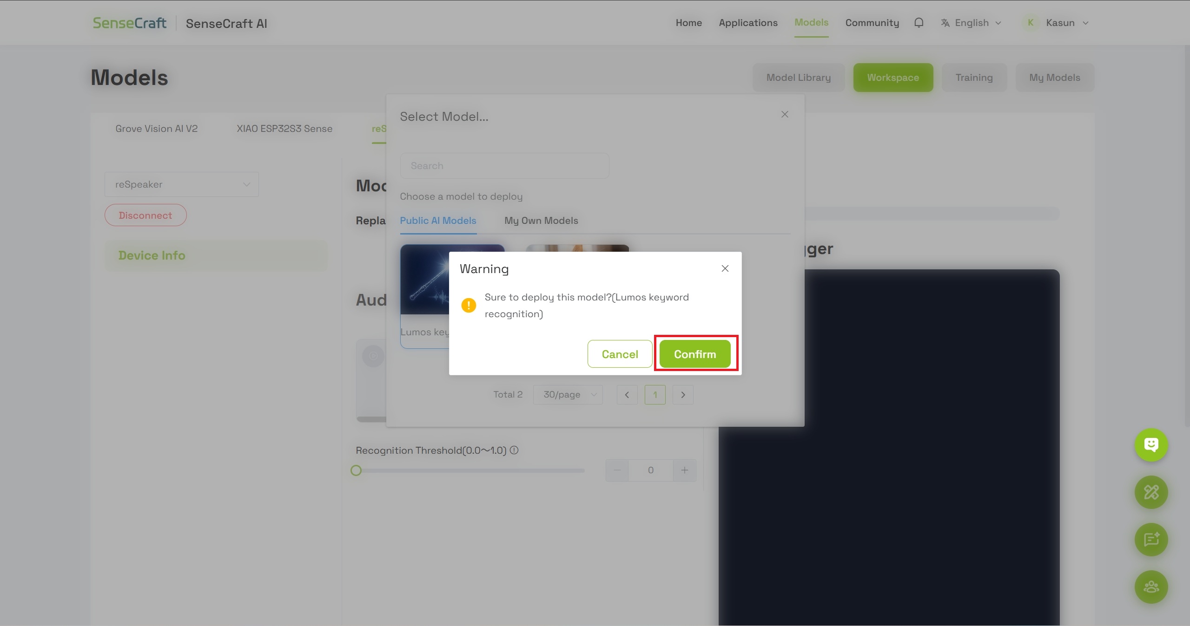Expand the English language dropdown

[x=972, y=23]
